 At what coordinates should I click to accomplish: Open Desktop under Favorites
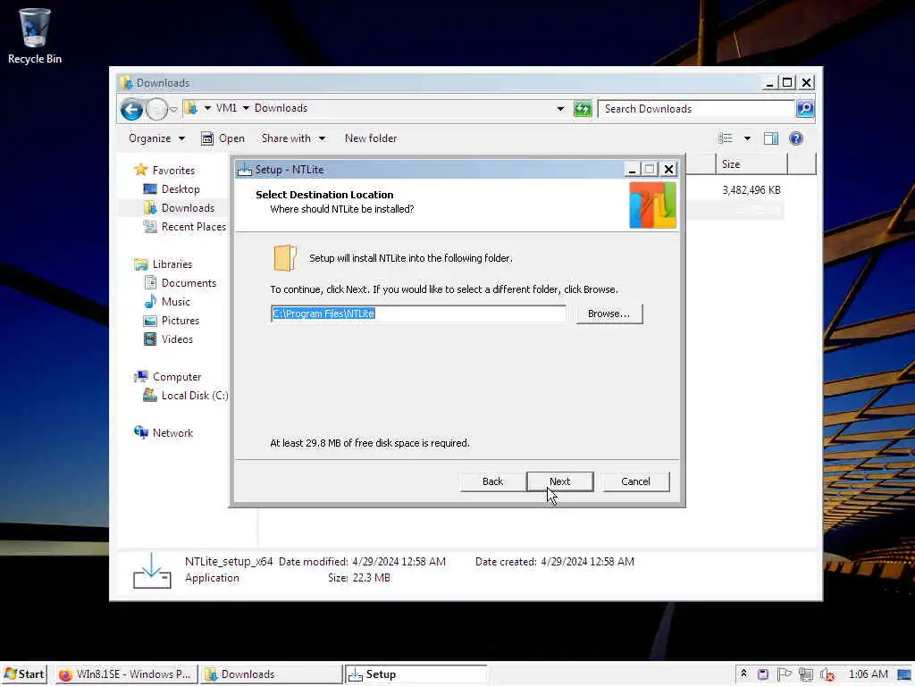click(x=172, y=189)
